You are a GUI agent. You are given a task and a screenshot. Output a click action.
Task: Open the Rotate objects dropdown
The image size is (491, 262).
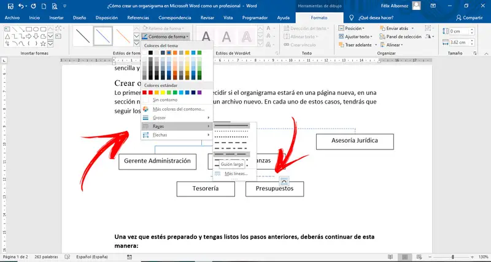click(x=430, y=37)
